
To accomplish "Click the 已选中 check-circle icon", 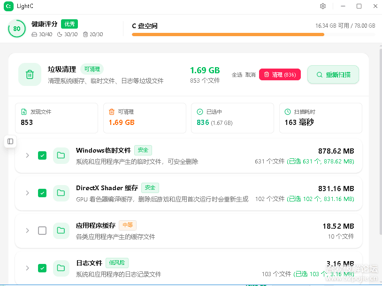I will coord(200,112).
